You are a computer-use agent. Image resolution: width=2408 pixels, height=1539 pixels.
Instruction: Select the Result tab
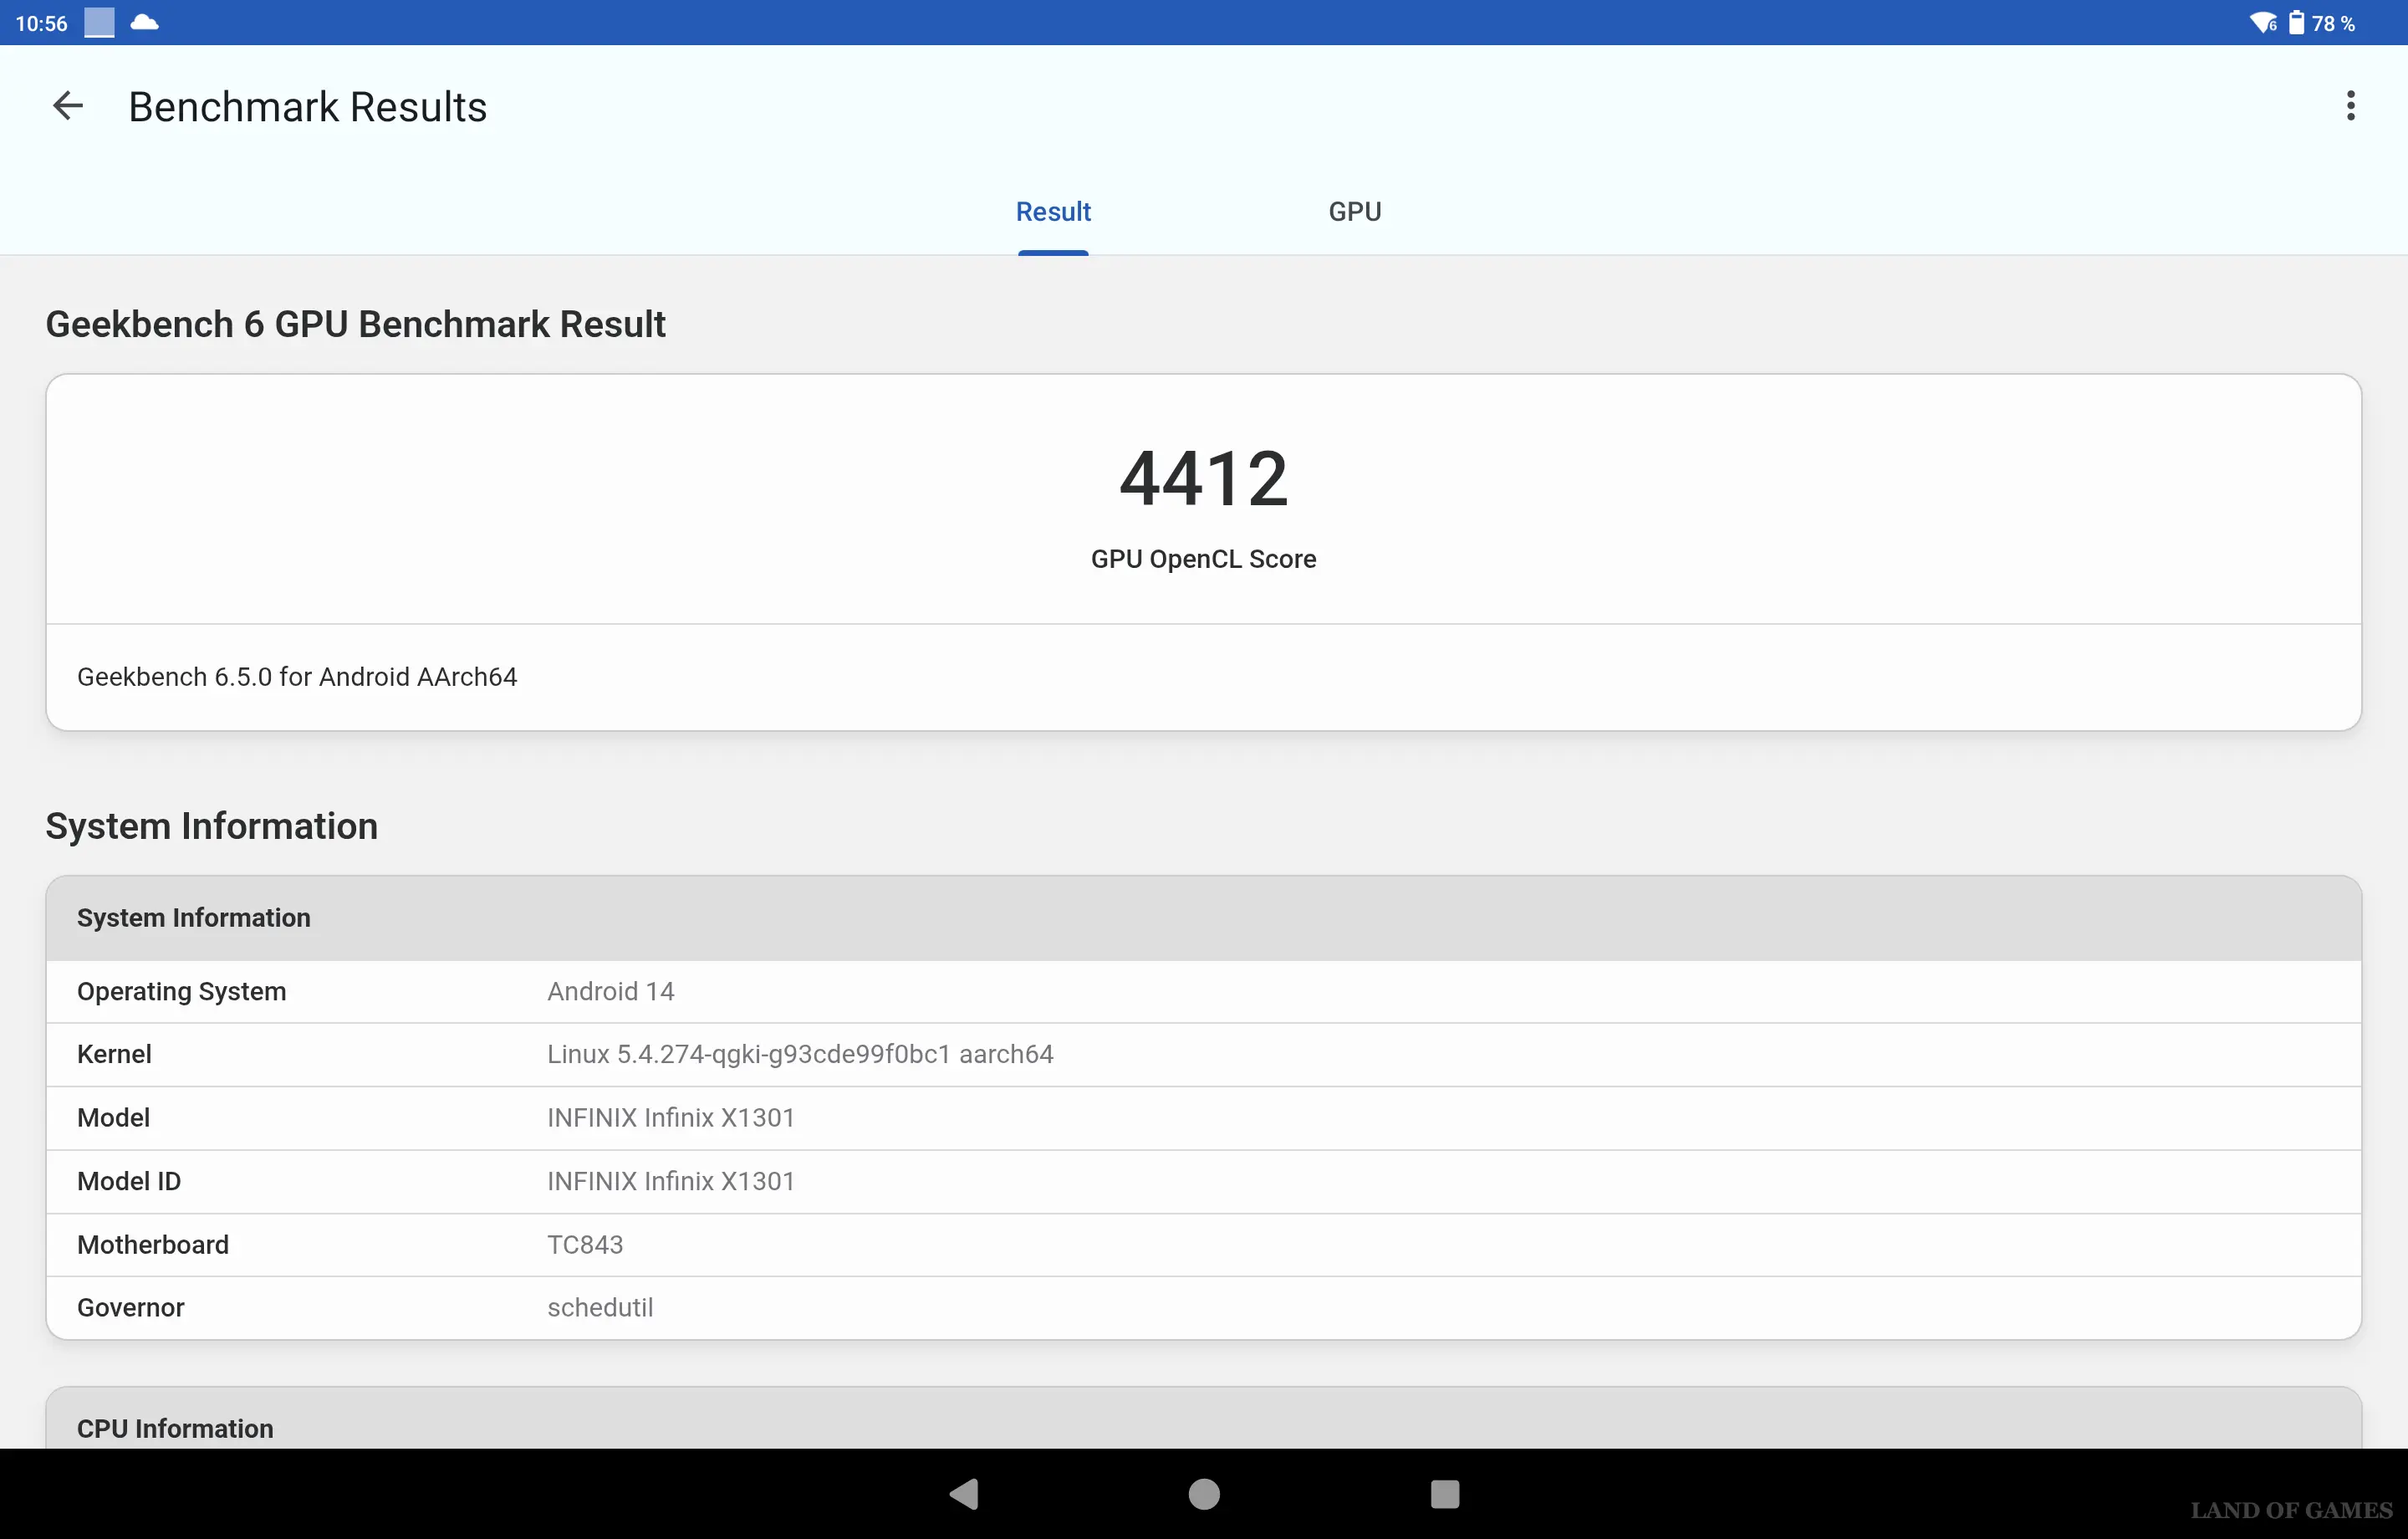point(1053,212)
